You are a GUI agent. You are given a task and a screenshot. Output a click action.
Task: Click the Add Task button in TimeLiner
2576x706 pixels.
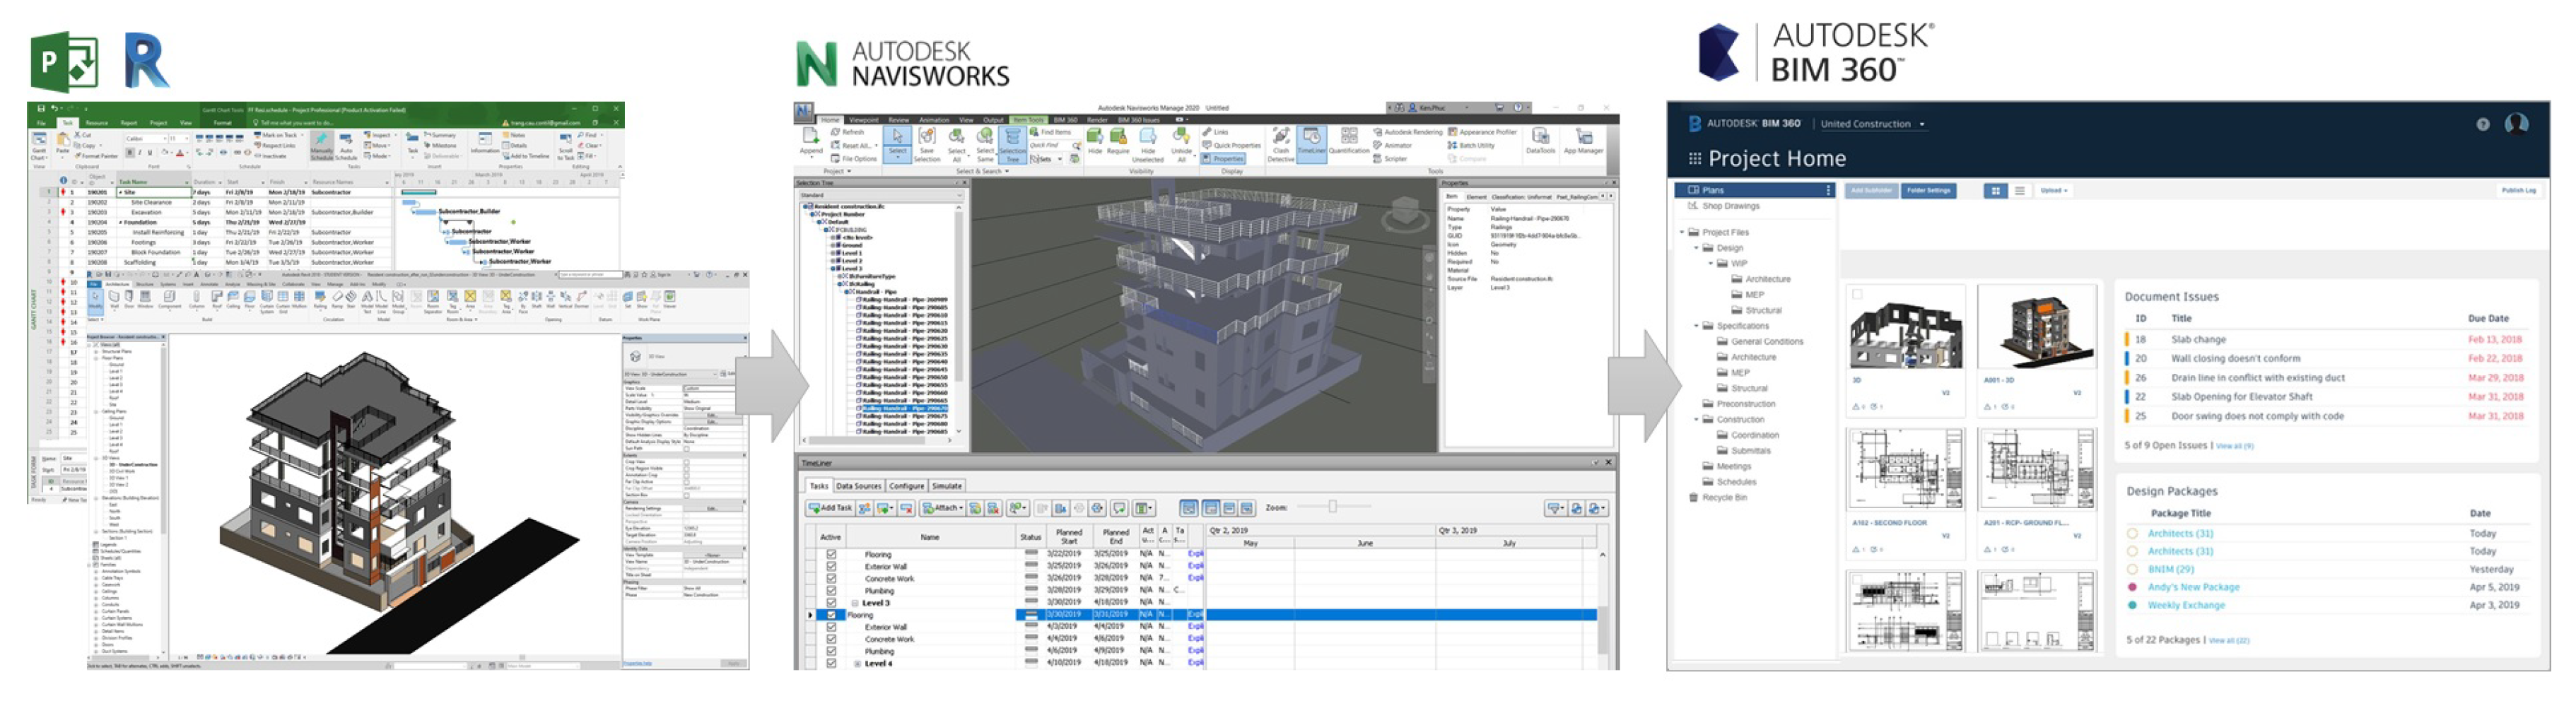coord(830,508)
